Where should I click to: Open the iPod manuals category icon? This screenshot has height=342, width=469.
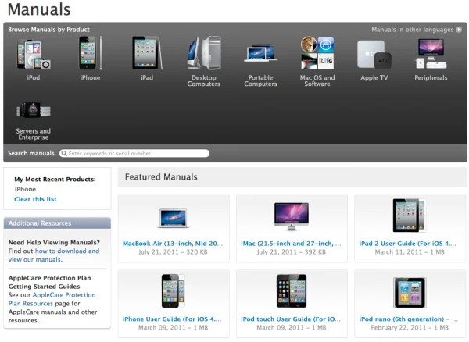coord(33,54)
